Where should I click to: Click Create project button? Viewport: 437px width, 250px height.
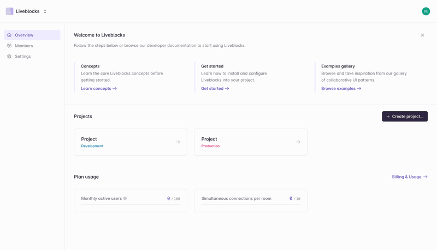[x=405, y=117]
